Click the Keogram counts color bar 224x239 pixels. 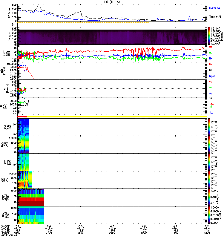click(x=209, y=36)
